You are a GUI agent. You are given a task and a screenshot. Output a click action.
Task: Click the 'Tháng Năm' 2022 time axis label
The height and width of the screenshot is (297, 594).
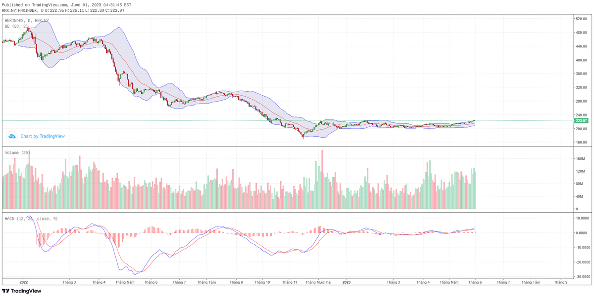(x=125, y=283)
